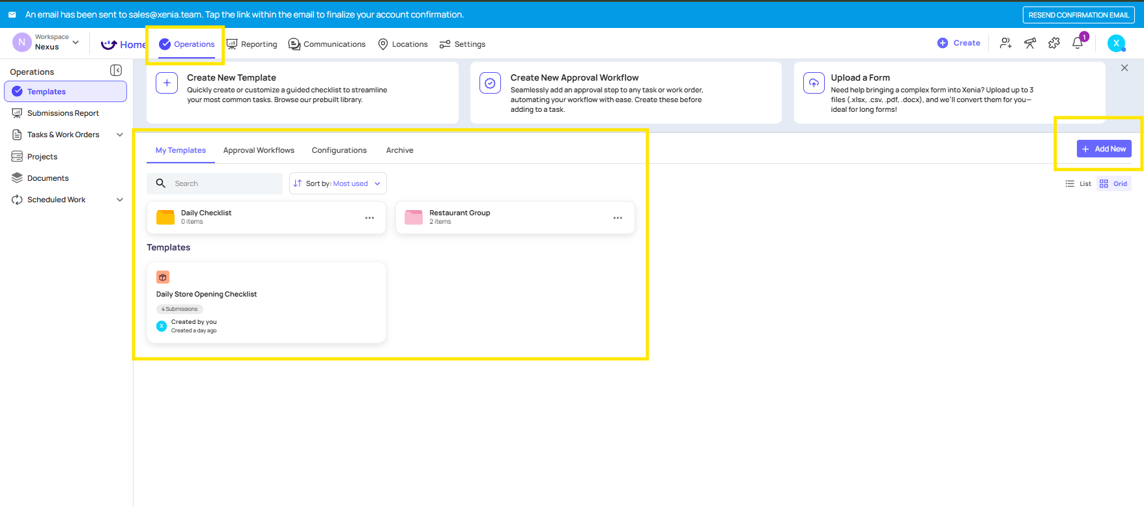This screenshot has height=506, width=1144.
Task: Open the Reporting menu
Action: click(x=252, y=44)
